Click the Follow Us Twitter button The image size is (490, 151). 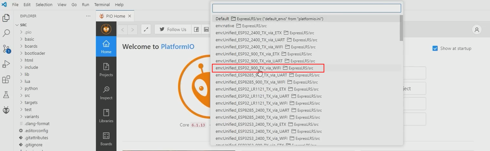pos(173,29)
